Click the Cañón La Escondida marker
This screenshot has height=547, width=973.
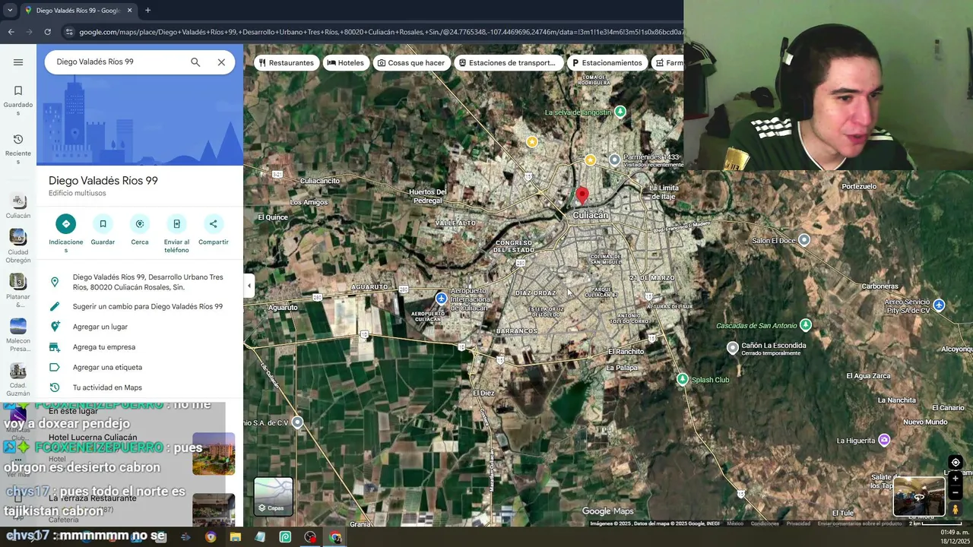coord(732,347)
